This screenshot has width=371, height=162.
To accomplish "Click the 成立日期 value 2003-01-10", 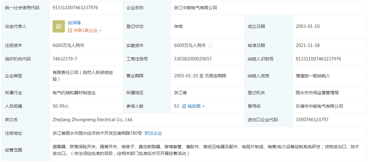I will pyautogui.click(x=307, y=26).
